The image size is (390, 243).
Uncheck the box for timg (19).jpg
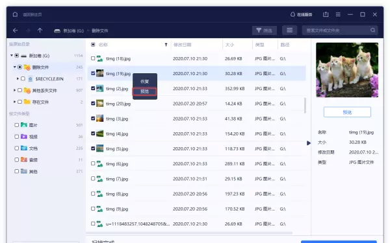(x=93, y=73)
